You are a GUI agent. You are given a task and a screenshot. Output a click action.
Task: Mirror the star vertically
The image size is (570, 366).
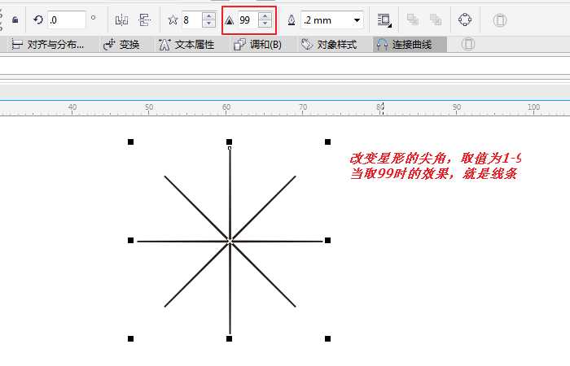coord(145,20)
